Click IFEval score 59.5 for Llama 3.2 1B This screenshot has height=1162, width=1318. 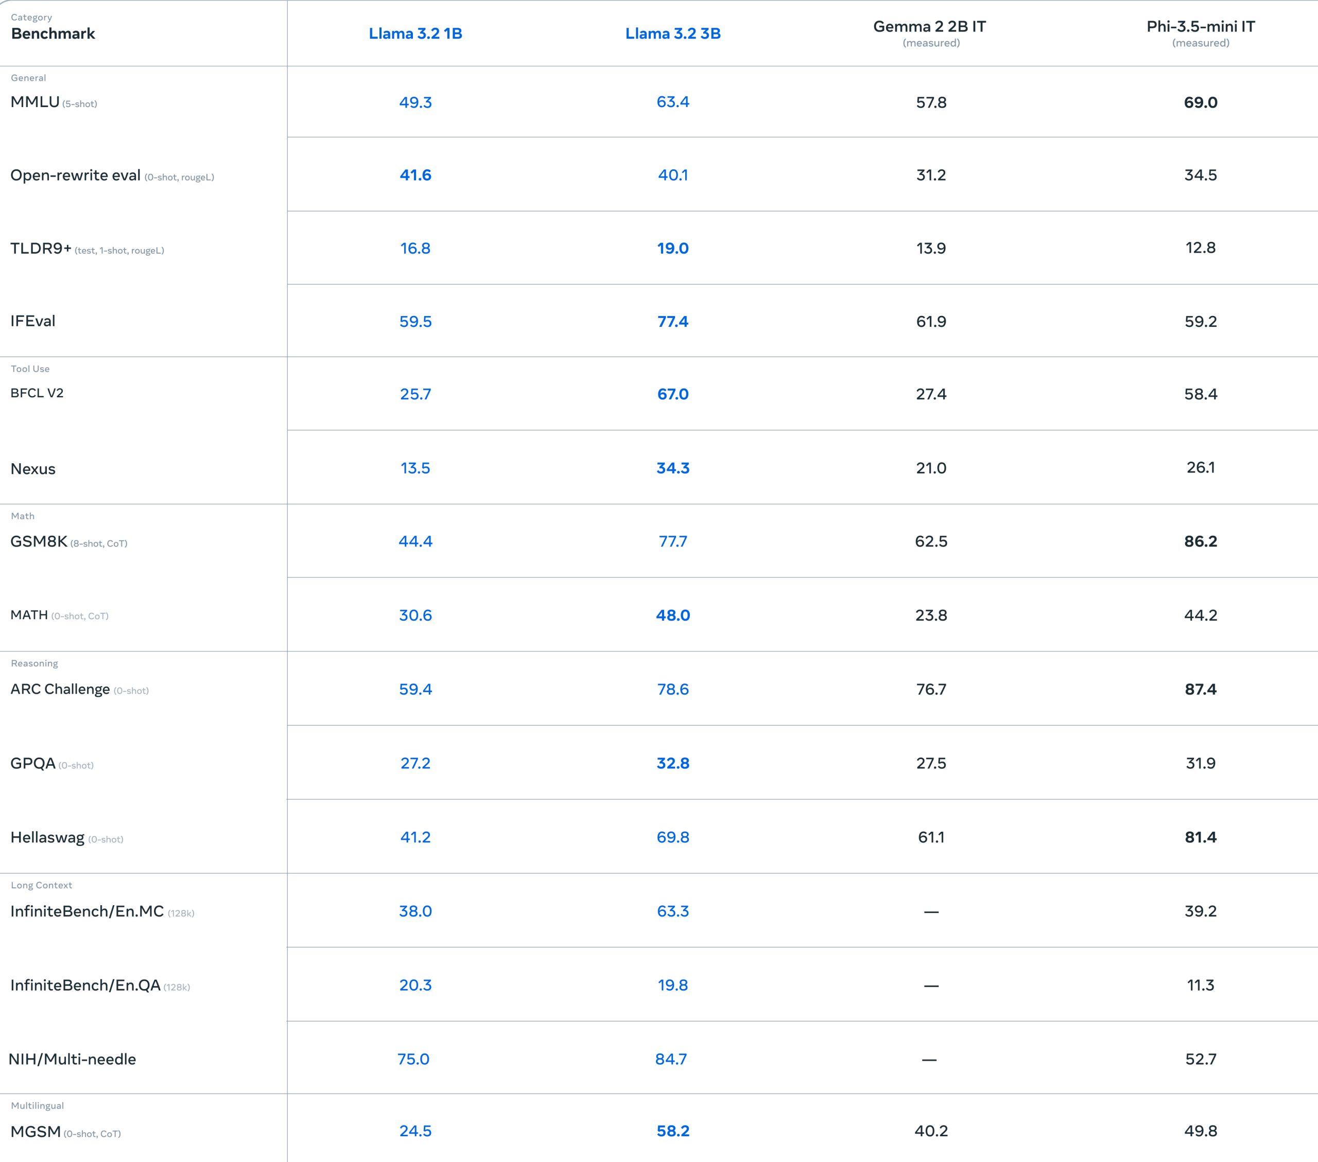pos(415,321)
